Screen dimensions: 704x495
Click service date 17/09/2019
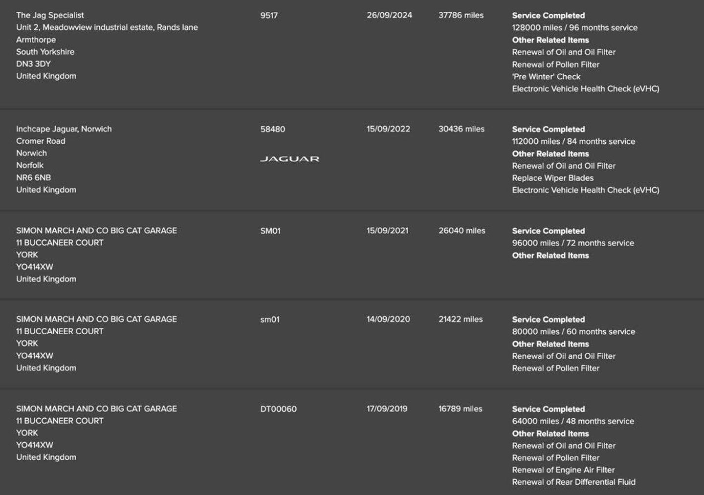coord(387,409)
